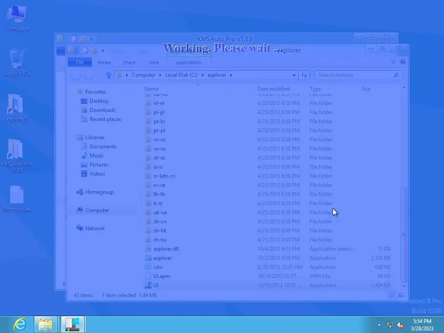Select the zh-tw folder
This screenshot has height=333, width=444.
160,239
